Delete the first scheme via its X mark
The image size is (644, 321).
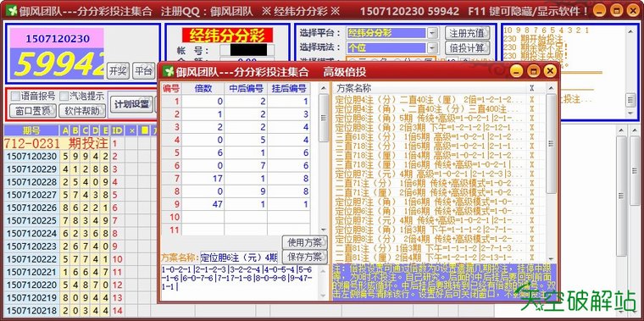pyautogui.click(x=532, y=99)
